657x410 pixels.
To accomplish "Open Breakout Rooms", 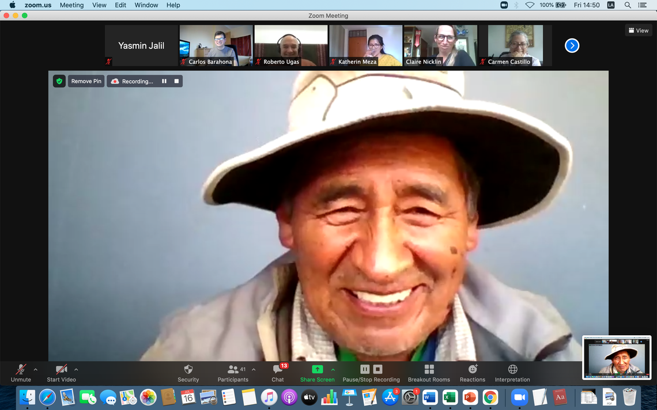I will 429,370.
